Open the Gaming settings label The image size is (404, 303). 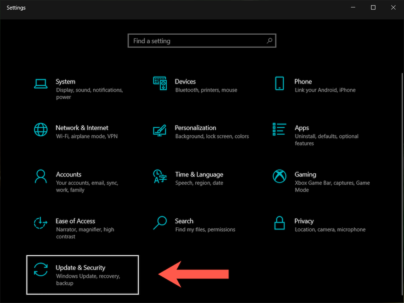click(305, 175)
